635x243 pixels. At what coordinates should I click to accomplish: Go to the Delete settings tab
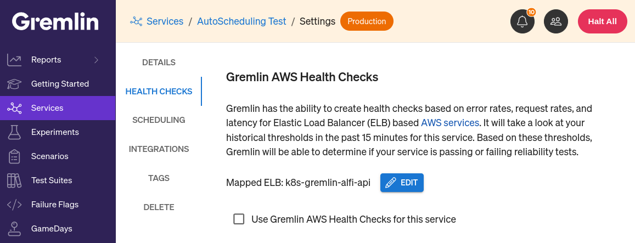point(159,207)
